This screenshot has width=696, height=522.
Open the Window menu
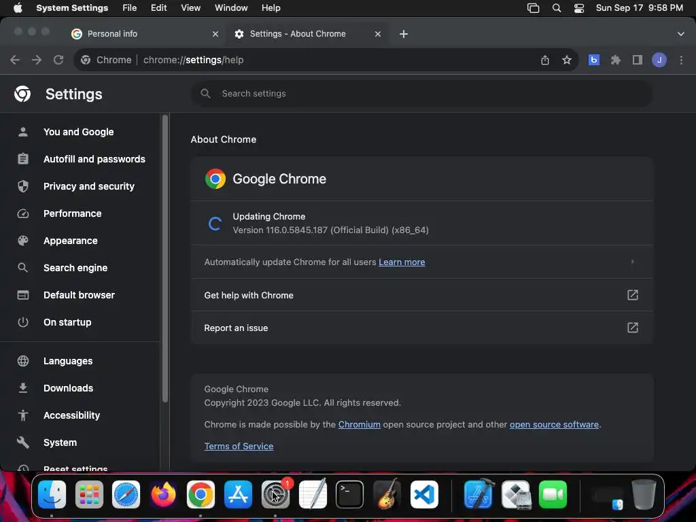231,8
